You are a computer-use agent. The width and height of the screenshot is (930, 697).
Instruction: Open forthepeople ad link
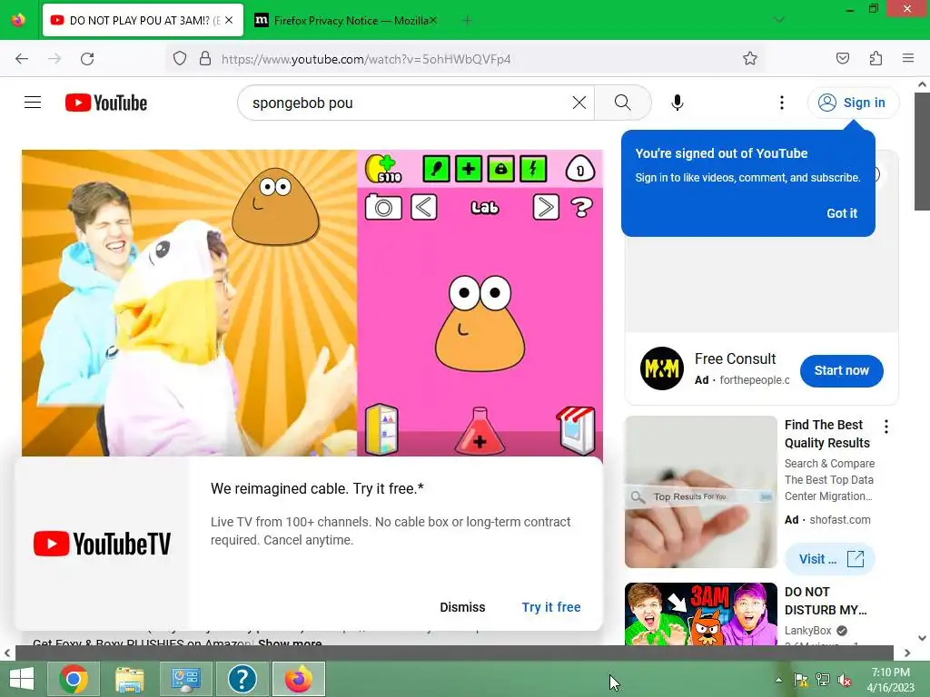754,380
